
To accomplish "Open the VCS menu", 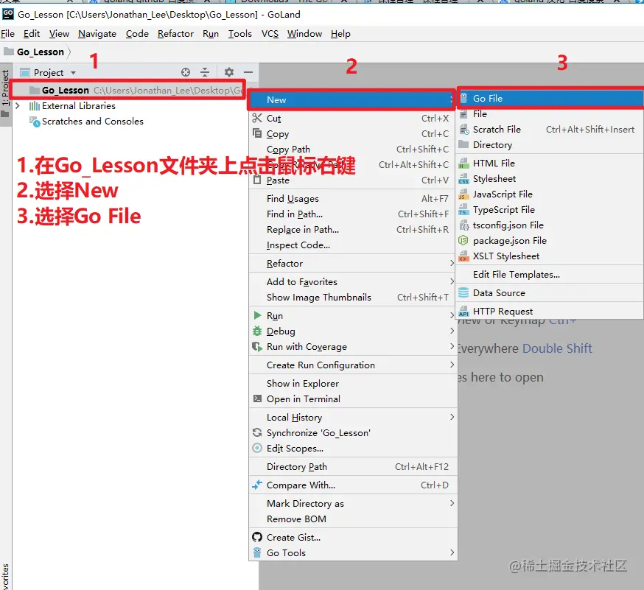I will point(270,34).
